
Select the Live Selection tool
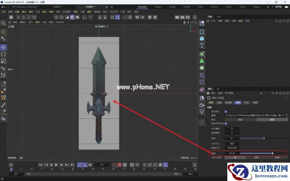coord(3,32)
